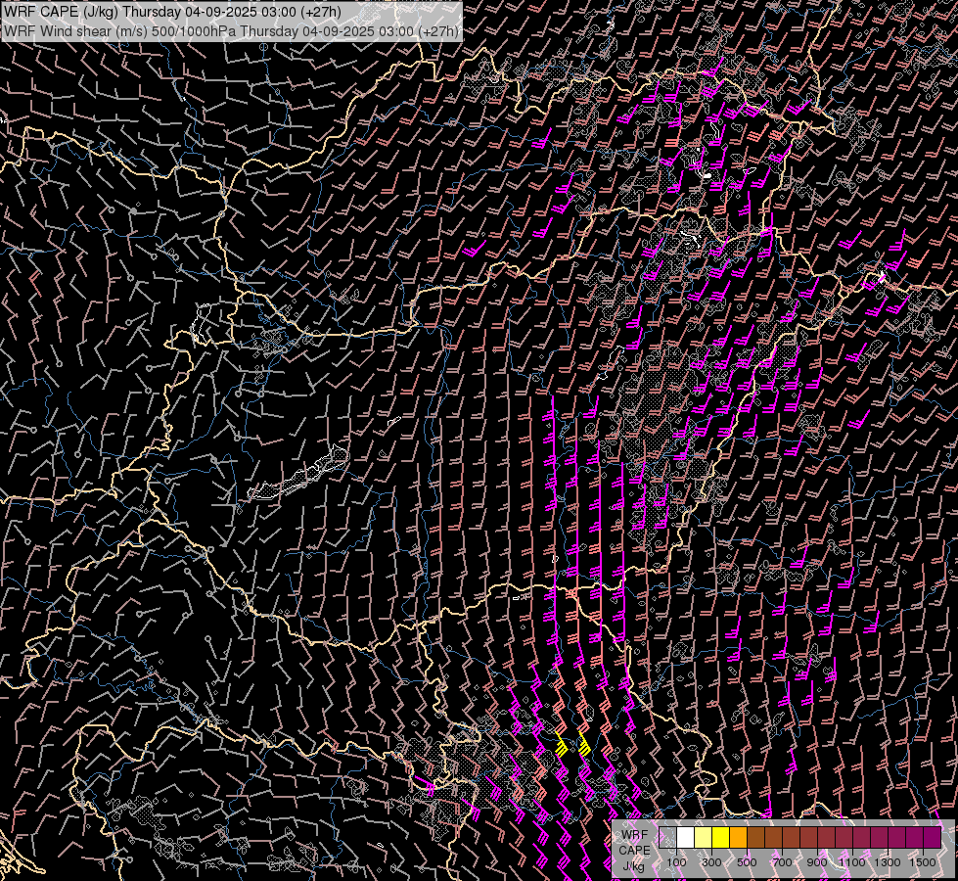Select the bright yellow CAPE legend swatch
Screen dimensions: 958x881
(721, 838)
